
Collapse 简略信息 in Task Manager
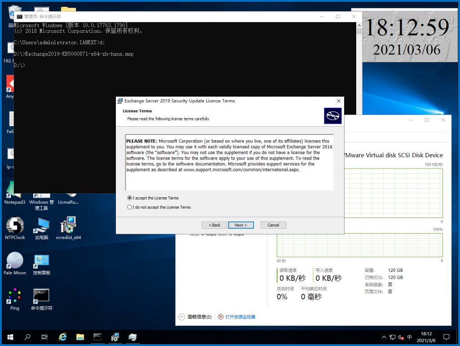point(183,316)
